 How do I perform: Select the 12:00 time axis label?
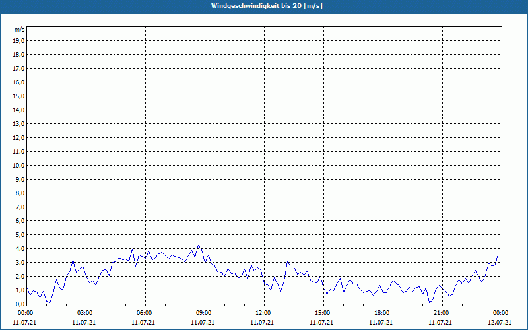coord(263,312)
